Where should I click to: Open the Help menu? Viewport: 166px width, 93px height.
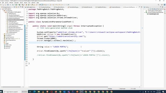coord(38,3)
